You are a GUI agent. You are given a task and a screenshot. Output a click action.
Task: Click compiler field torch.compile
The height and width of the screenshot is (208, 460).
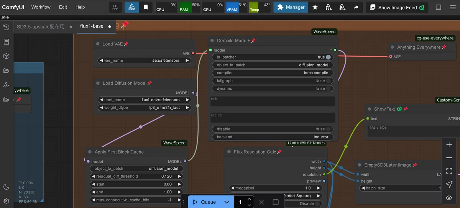[273, 73]
